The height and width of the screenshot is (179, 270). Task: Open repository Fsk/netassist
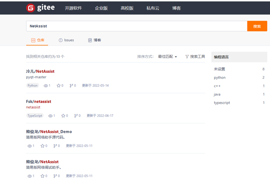39,101
